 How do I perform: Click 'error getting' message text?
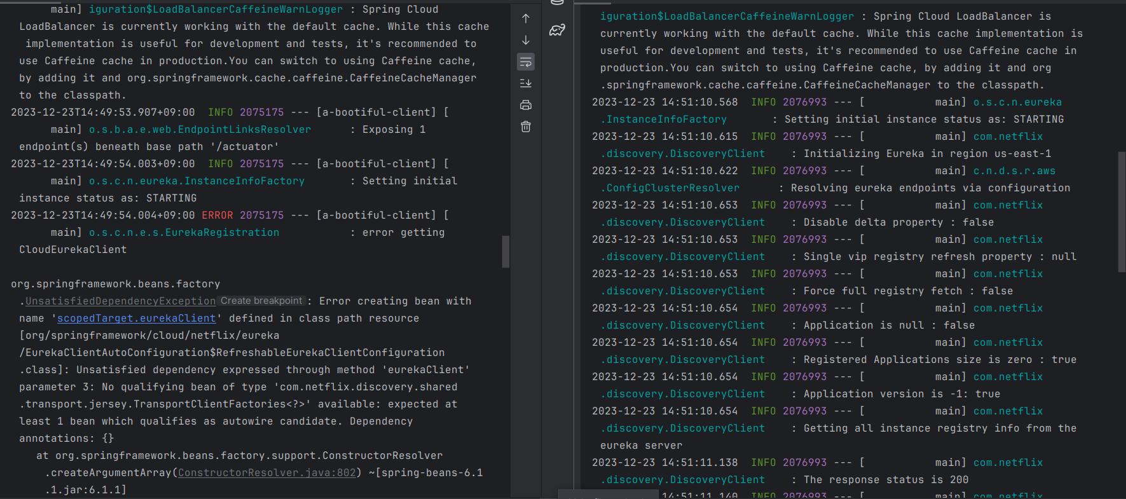[x=404, y=233]
